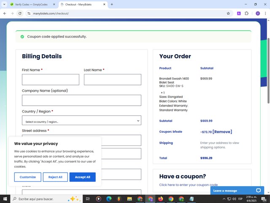The width and height of the screenshot is (270, 203).
Task: Open the Chrome three-dot menu
Action: point(265,13)
